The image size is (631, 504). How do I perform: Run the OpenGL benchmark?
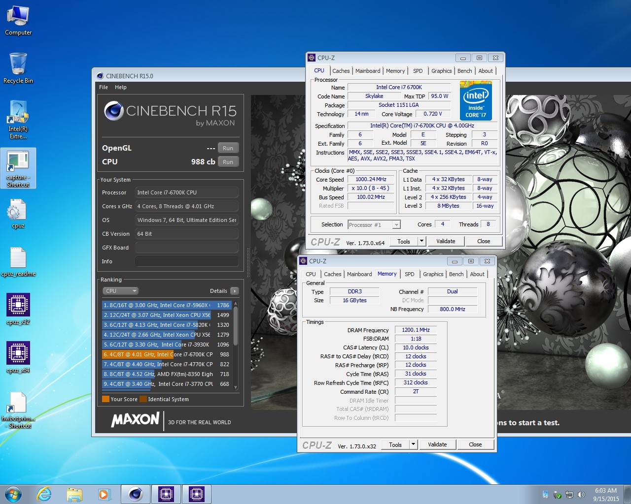228,148
